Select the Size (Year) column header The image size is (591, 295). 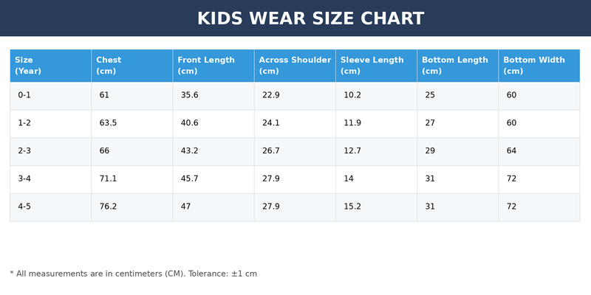coord(50,66)
